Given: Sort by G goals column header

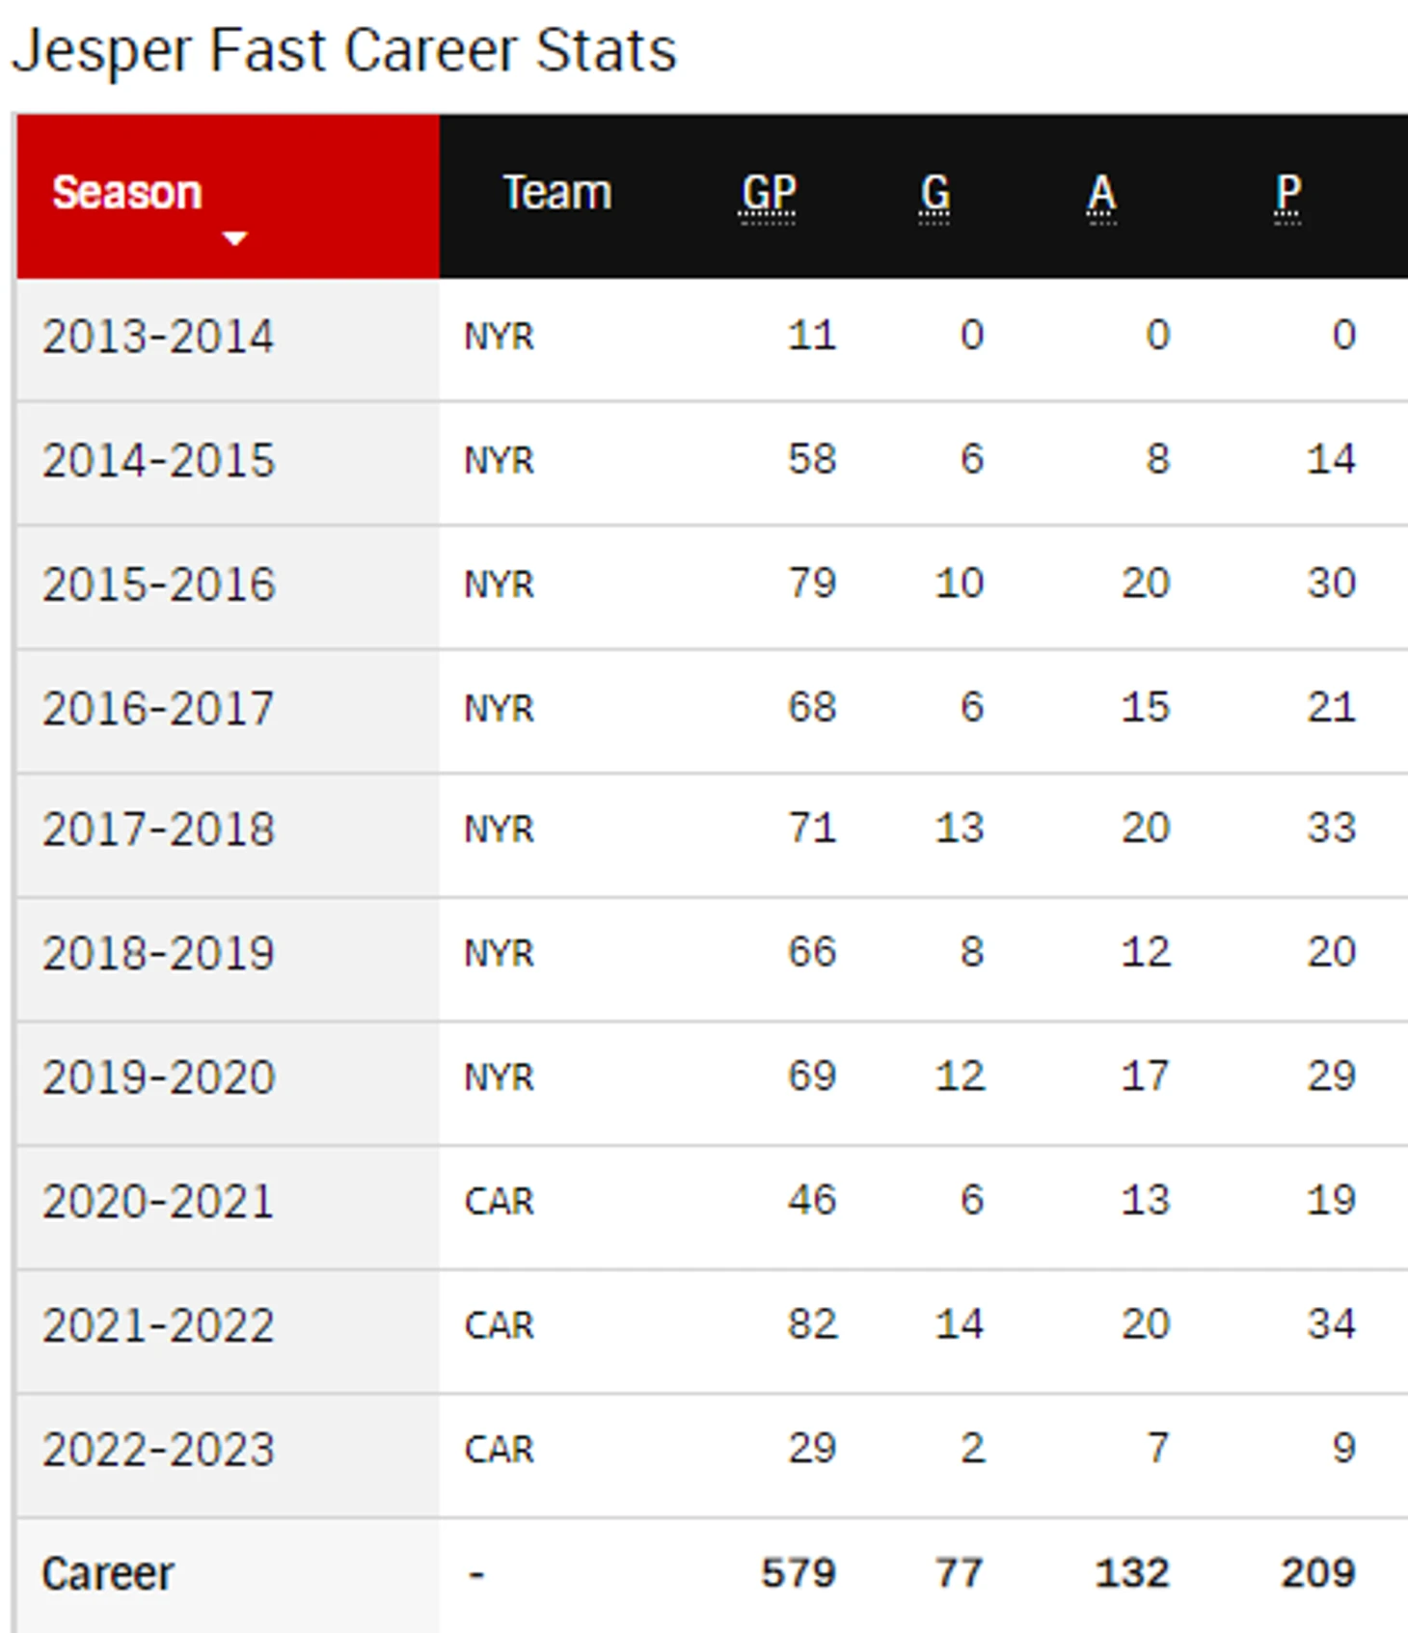Looking at the screenshot, I should click(x=934, y=194).
